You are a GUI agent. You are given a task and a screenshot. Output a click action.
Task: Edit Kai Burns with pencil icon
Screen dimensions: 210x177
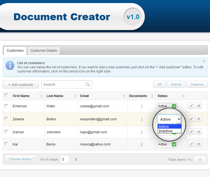[x=191, y=144]
